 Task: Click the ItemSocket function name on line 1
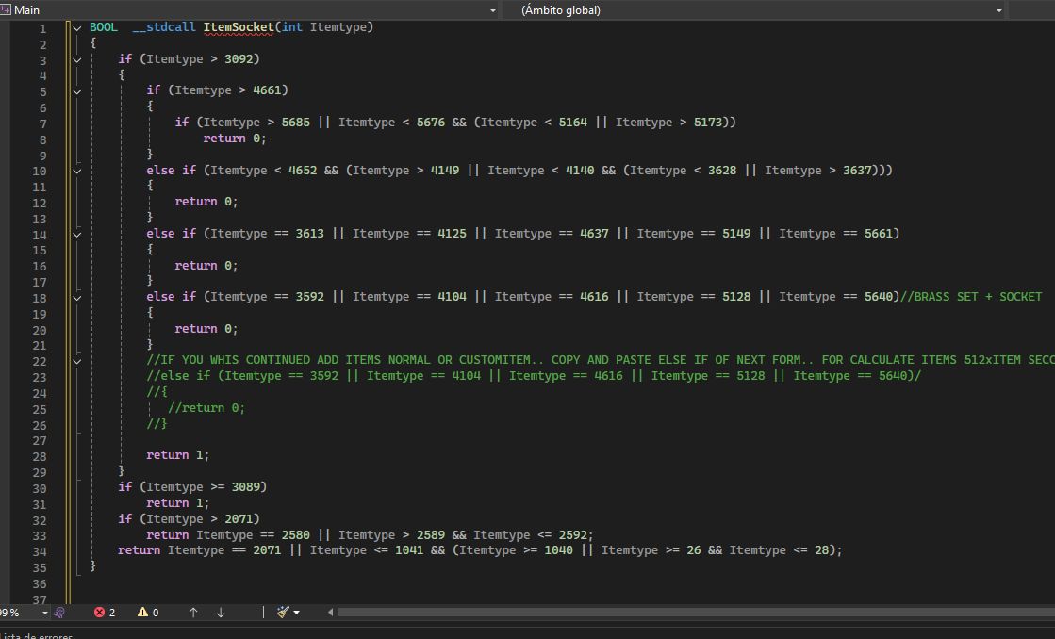tap(239, 27)
